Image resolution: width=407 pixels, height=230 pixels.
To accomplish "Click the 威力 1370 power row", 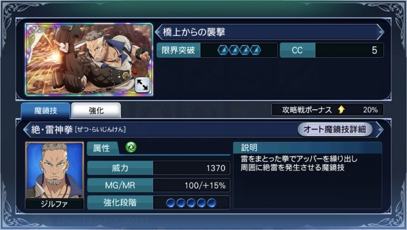I will click(x=159, y=168).
